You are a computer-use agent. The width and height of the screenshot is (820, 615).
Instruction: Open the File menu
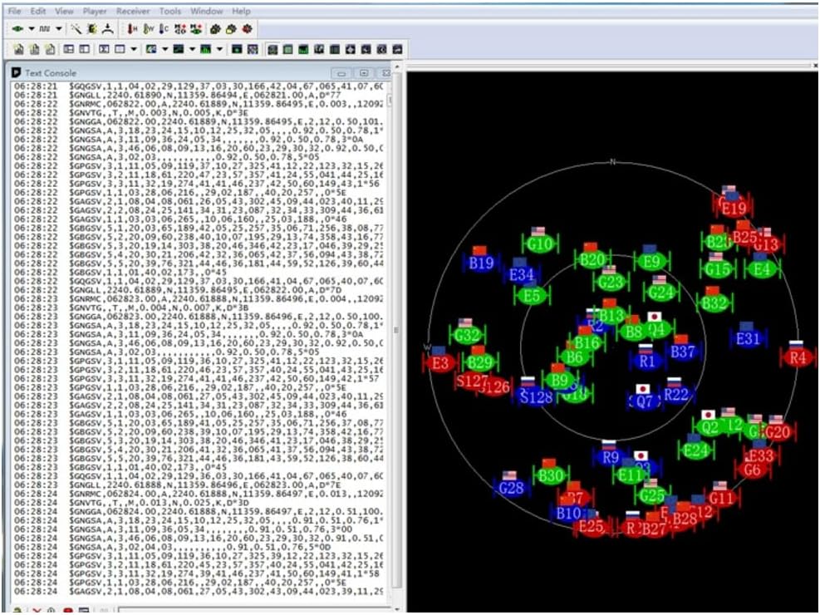(x=14, y=11)
